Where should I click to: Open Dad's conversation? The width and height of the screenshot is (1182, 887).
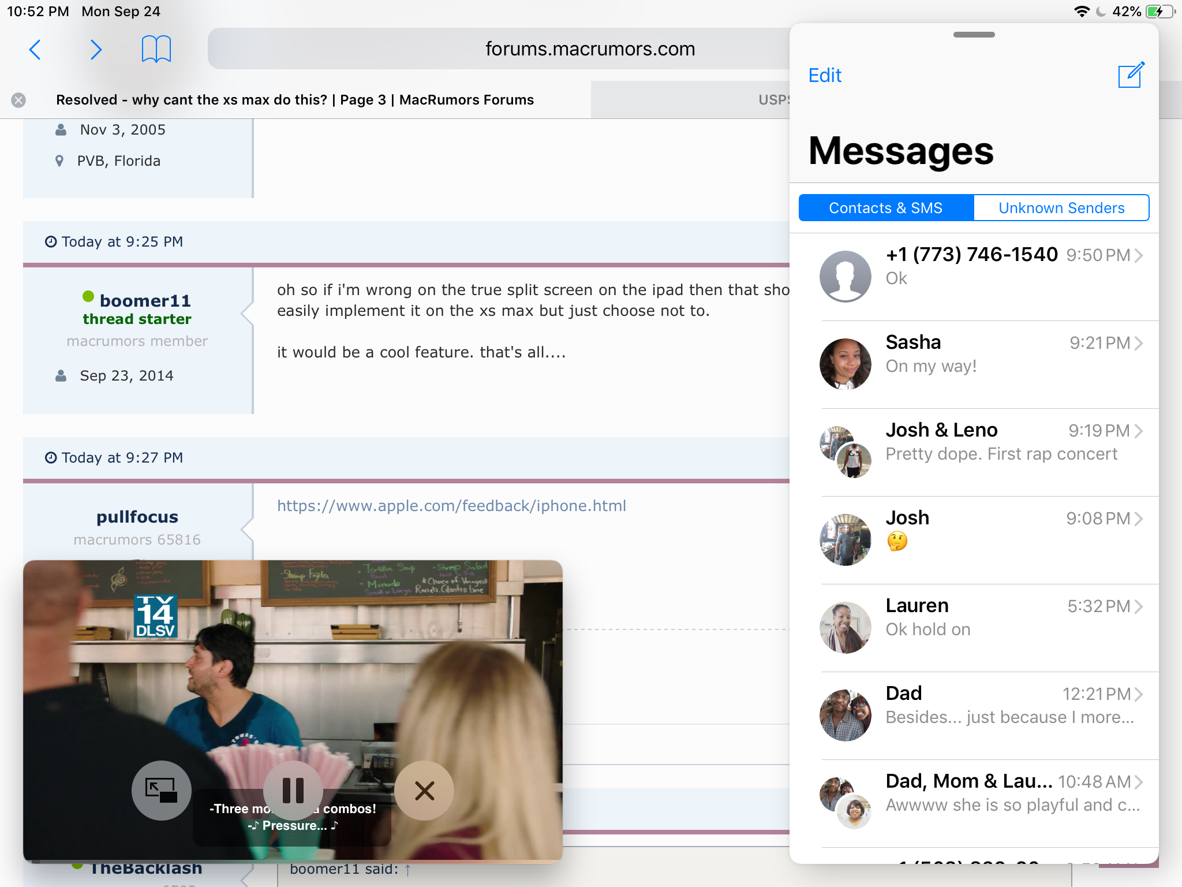click(974, 715)
